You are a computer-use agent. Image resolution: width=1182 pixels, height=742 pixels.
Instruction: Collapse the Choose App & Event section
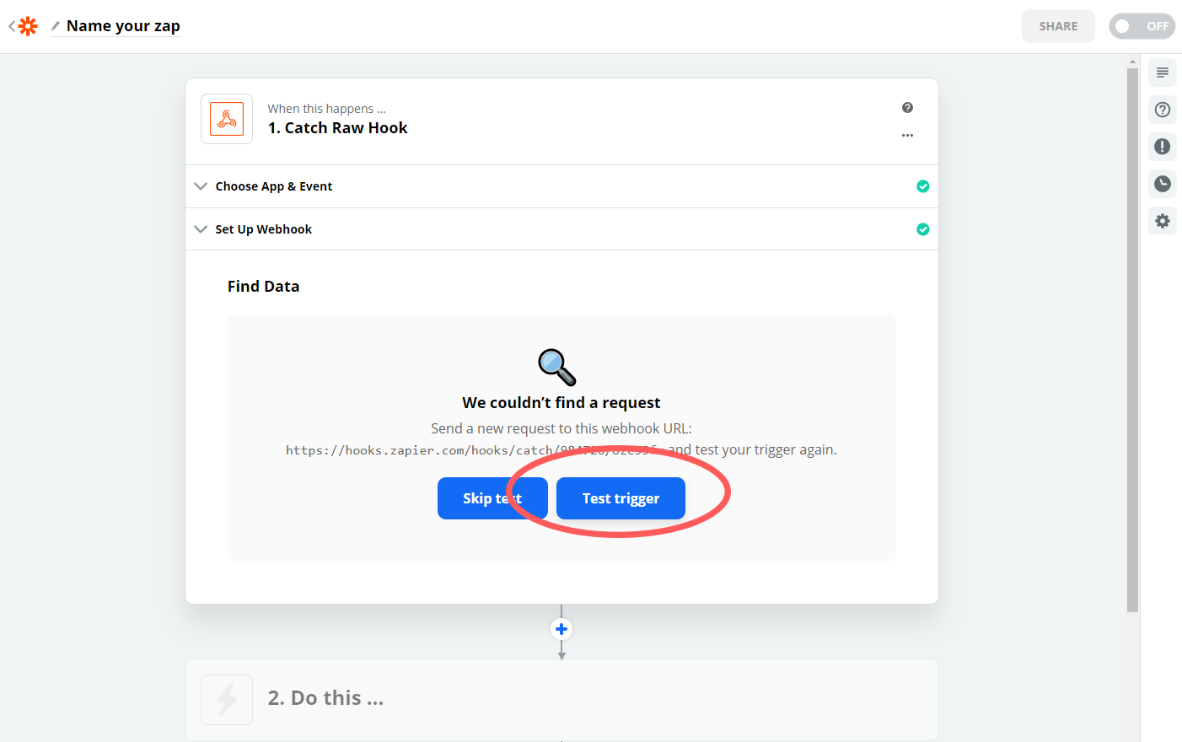pos(201,185)
